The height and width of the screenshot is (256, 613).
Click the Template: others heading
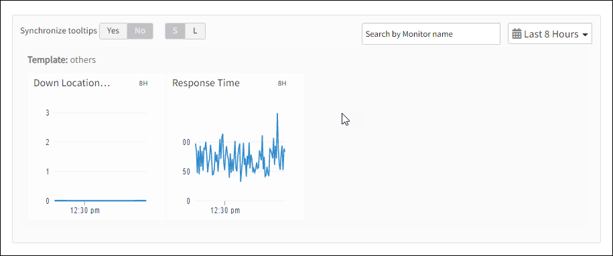click(x=62, y=60)
